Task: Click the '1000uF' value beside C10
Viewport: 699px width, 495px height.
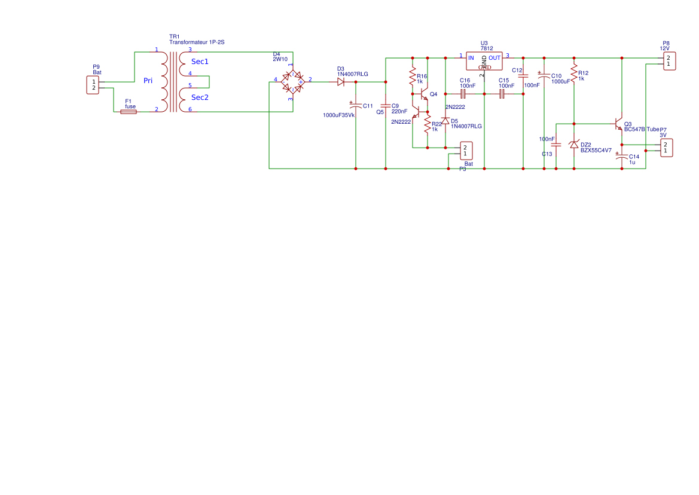Action: coord(560,81)
